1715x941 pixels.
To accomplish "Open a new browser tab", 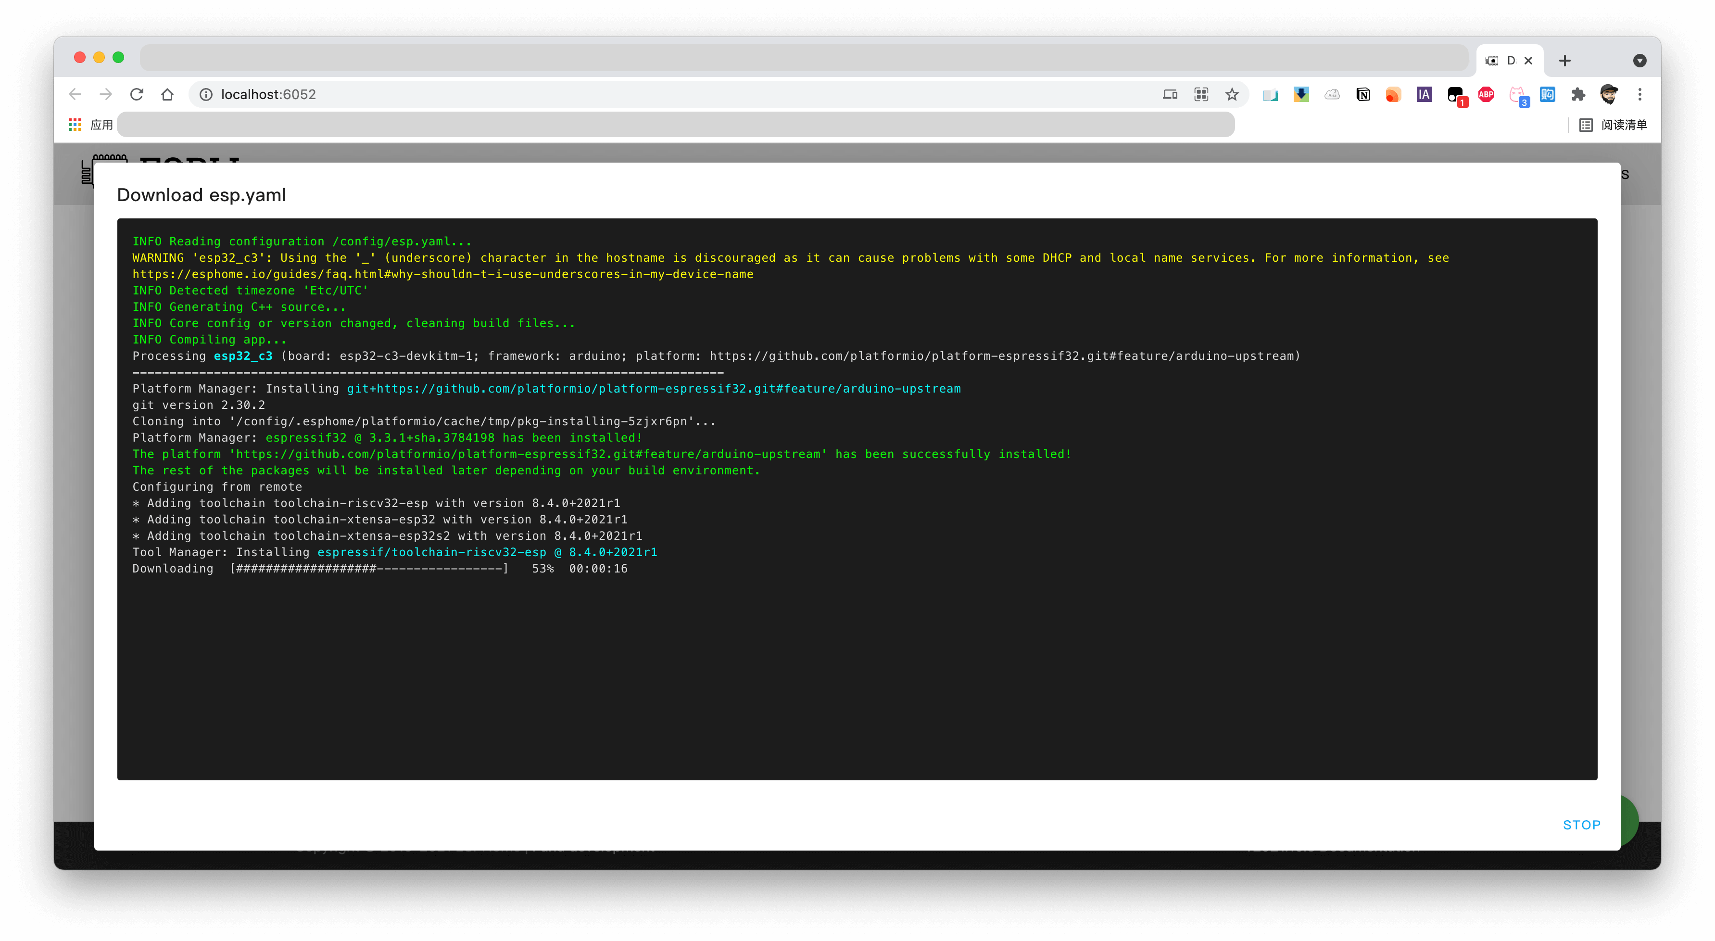I will point(1565,61).
